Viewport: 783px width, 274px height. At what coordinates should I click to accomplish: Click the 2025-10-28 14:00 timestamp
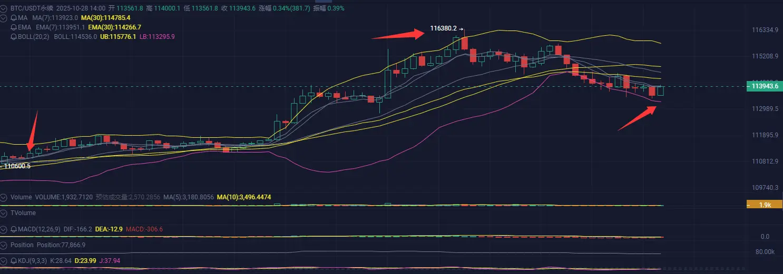click(x=81, y=8)
